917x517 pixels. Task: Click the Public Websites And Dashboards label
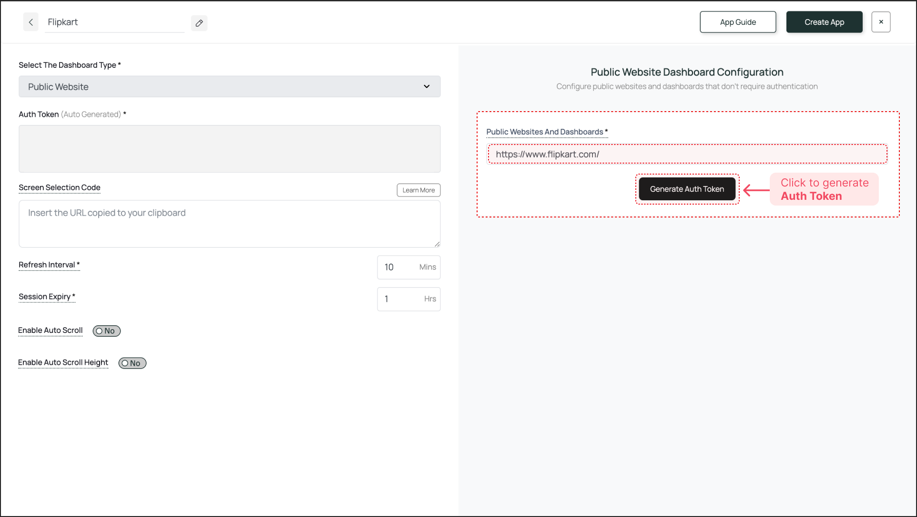545,132
